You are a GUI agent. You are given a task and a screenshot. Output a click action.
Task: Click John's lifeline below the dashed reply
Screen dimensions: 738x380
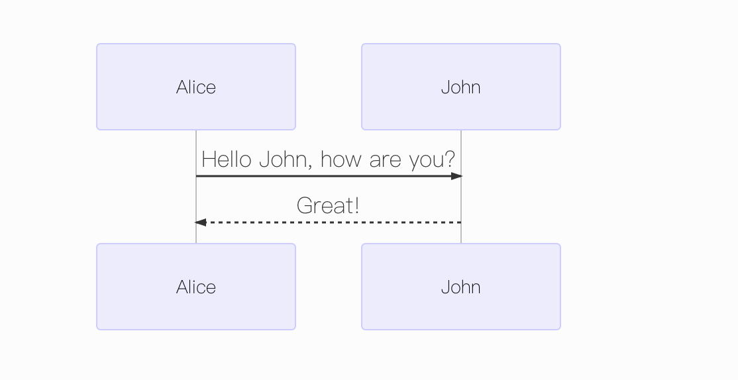[x=461, y=234]
